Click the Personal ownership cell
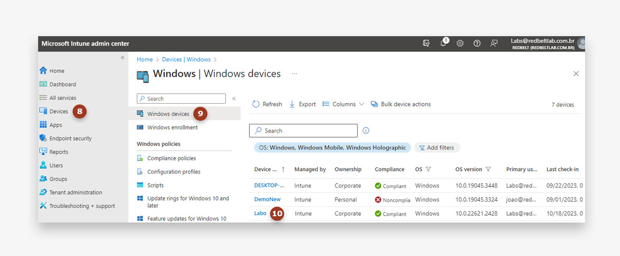 [x=346, y=199]
